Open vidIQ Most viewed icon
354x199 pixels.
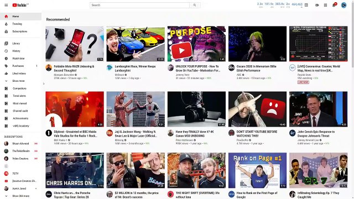tap(6, 103)
